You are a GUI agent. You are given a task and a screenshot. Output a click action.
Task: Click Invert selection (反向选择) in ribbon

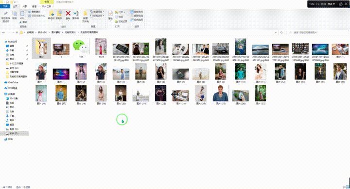coord(137,19)
